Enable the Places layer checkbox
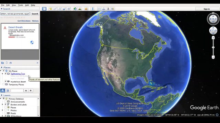This screenshot has height=123, width=220. pyautogui.click(x=5, y=107)
